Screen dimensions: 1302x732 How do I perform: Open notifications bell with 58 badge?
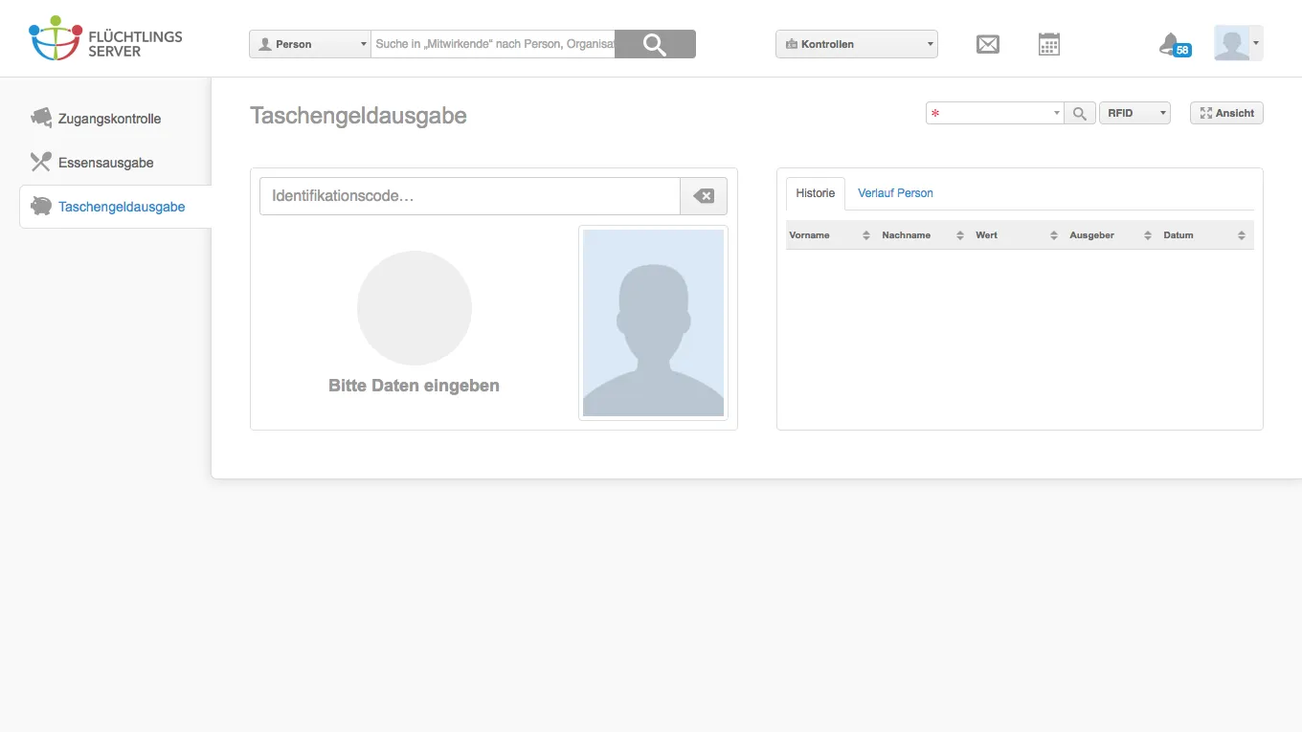point(1174,45)
